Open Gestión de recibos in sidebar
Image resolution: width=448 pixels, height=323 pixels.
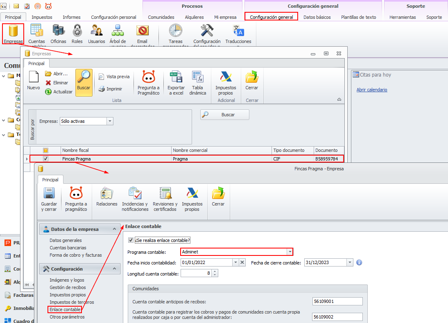[68, 287]
